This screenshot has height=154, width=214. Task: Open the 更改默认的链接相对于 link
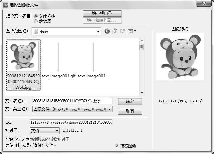point(49,139)
